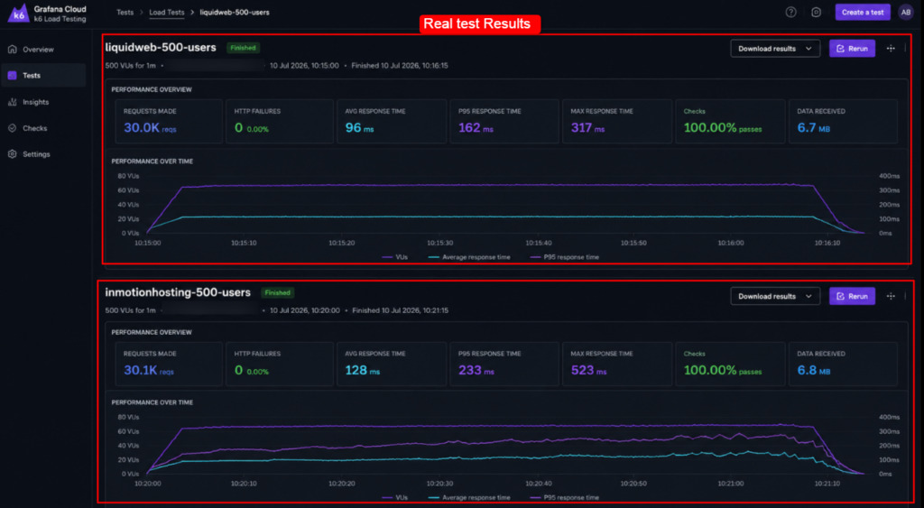Click the 6.7 MB data received value
The width and height of the screenshot is (924, 508).
[813, 128]
